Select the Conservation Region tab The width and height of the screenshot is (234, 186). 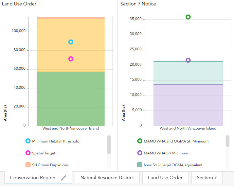pyautogui.click(x=38, y=177)
